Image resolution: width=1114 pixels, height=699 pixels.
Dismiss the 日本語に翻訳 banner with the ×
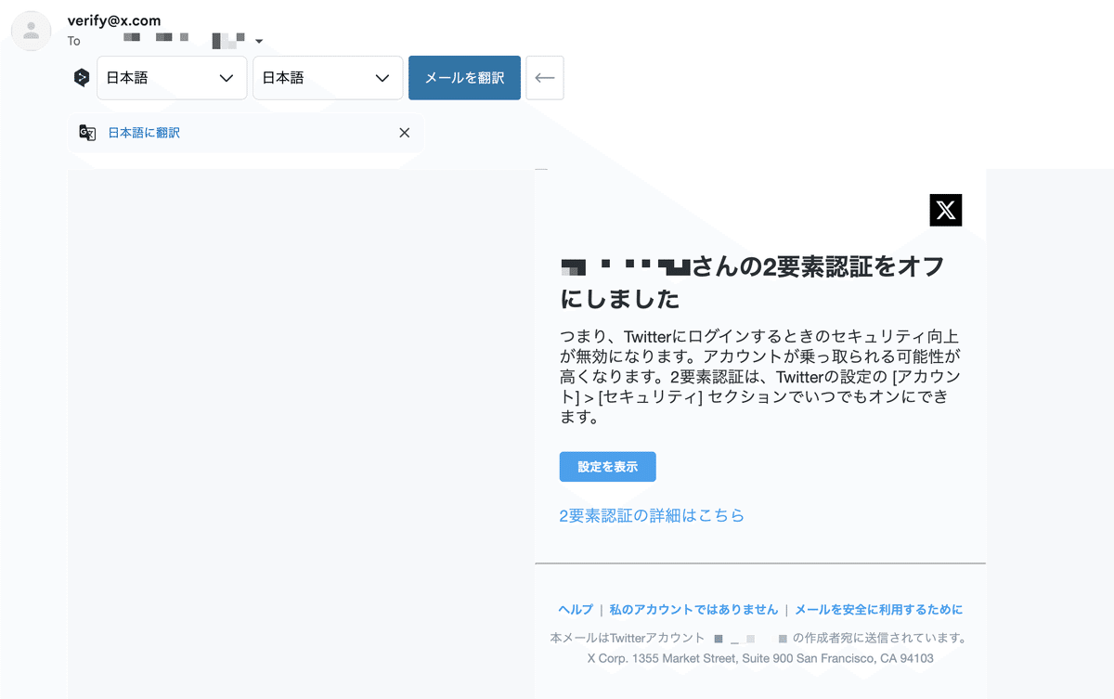click(404, 133)
